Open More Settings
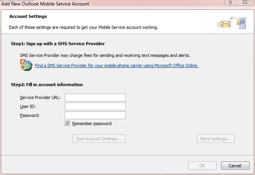255x175 pixels. click(216, 139)
